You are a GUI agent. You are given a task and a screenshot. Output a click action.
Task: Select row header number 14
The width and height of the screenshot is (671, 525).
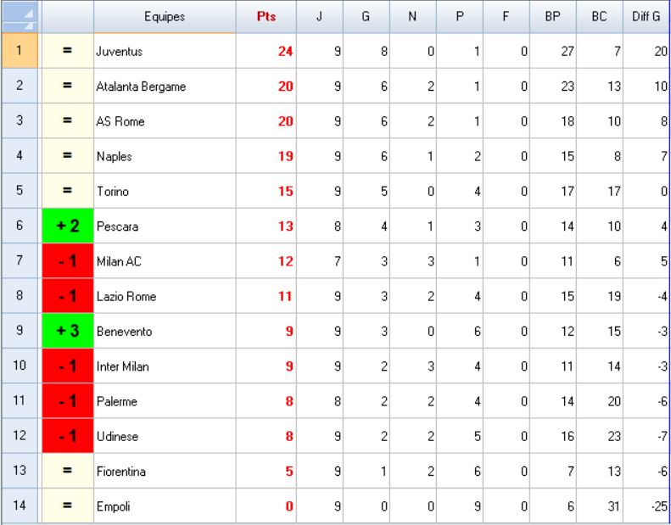point(19,506)
